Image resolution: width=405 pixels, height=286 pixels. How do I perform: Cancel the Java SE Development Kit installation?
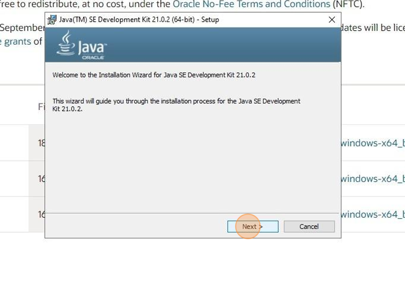click(309, 227)
